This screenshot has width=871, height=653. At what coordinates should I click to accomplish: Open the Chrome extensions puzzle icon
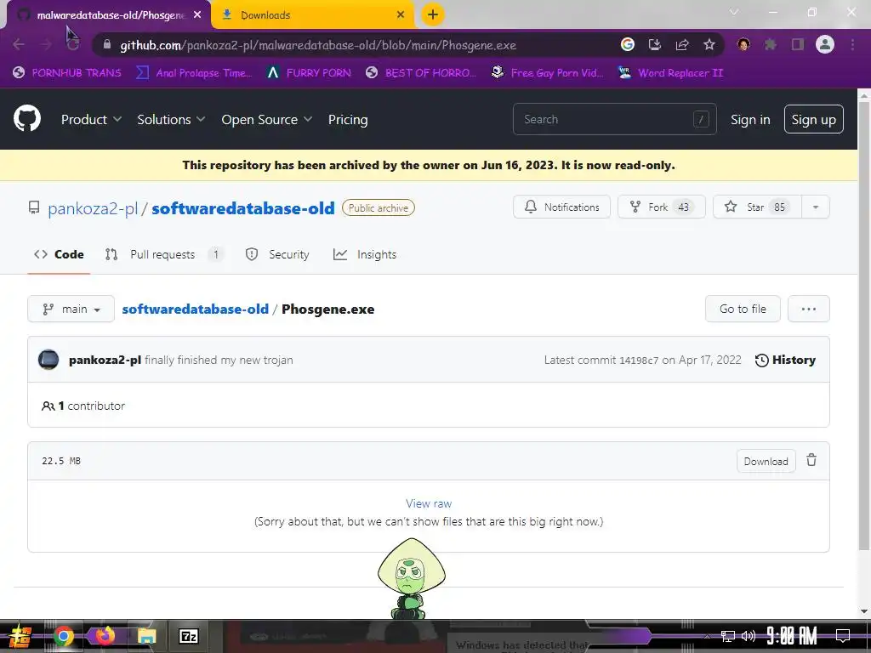click(771, 44)
